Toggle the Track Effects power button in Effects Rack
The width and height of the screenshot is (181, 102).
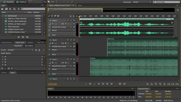click(x=2, y=69)
